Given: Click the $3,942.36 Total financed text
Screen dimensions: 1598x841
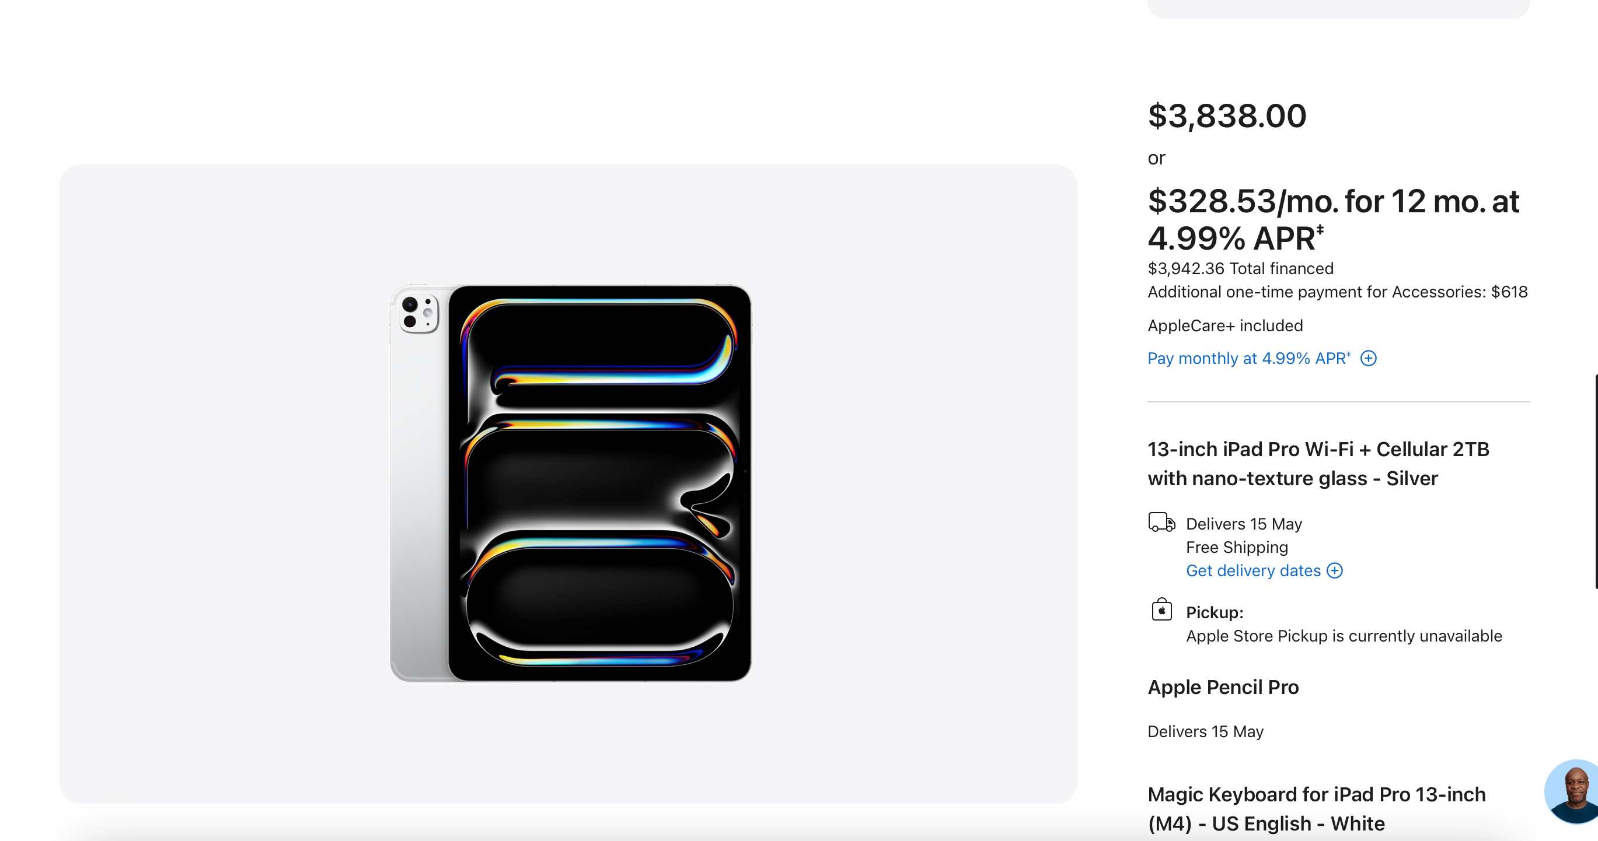Looking at the screenshot, I should (x=1240, y=268).
